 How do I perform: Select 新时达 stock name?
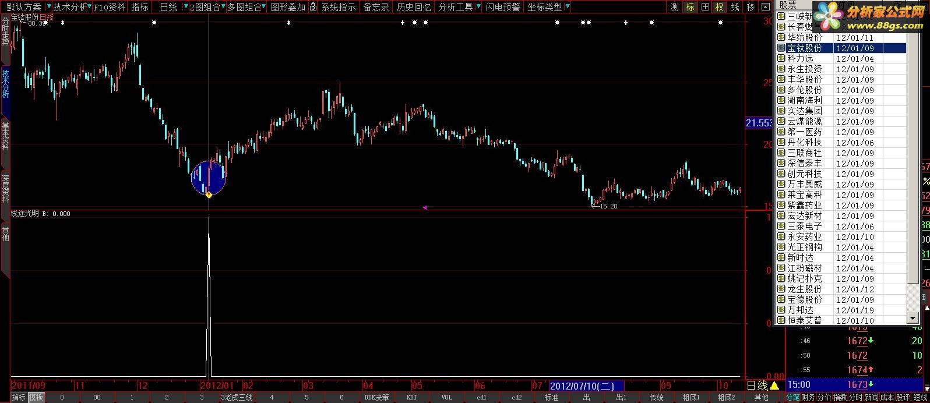point(801,258)
